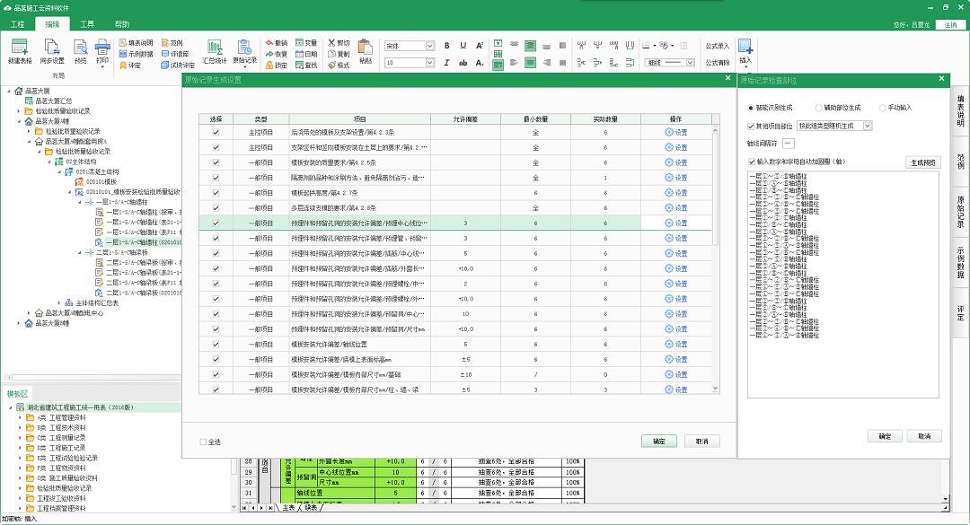Open the 按此组类型随机生成 dropdown

click(834, 126)
